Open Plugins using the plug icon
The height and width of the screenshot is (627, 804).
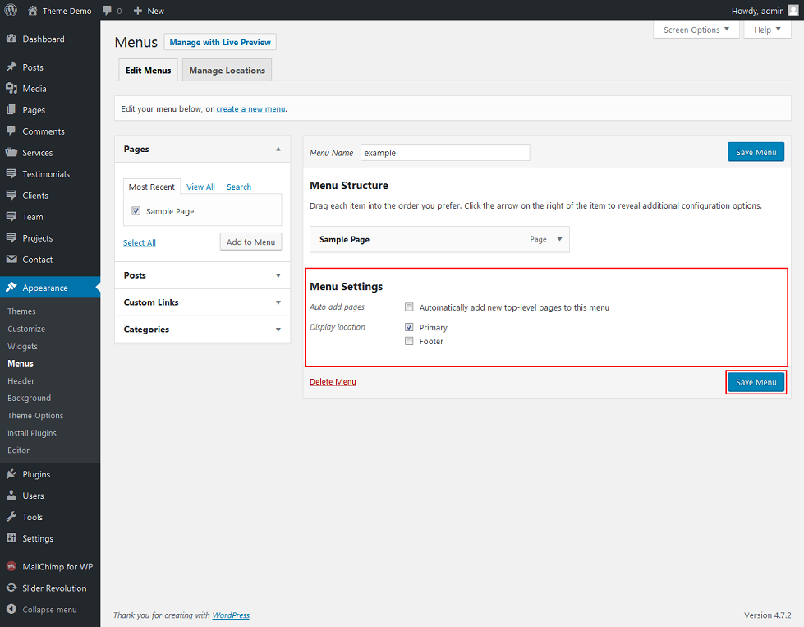pyautogui.click(x=11, y=475)
